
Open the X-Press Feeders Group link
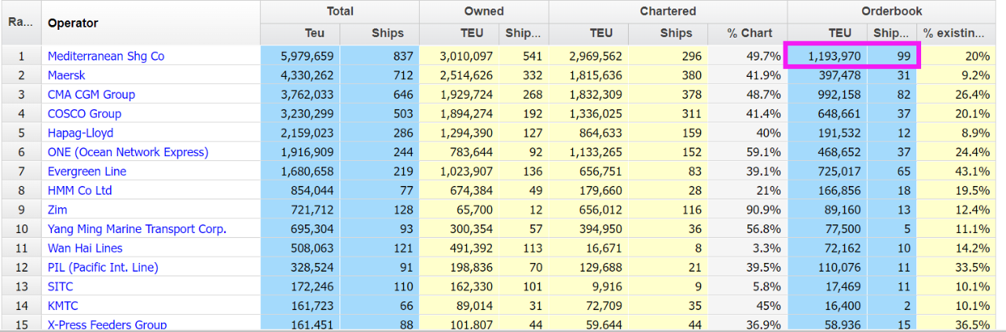tap(107, 324)
